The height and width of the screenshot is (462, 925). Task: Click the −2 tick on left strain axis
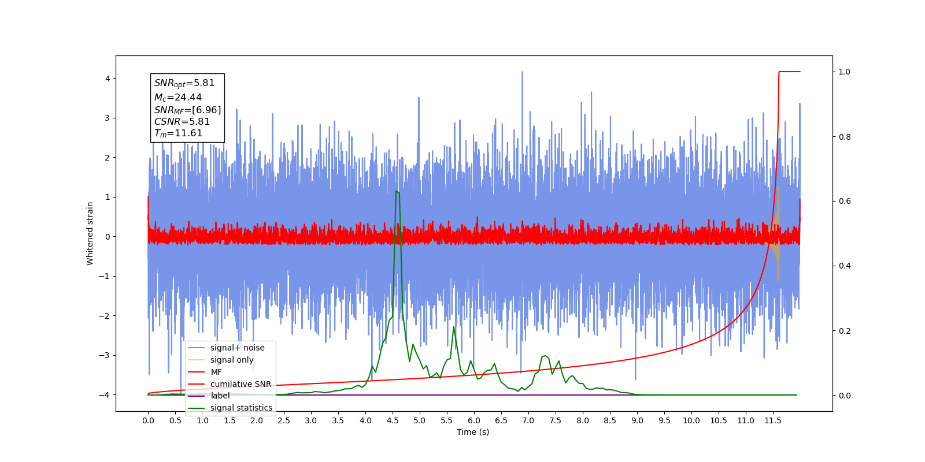point(105,316)
